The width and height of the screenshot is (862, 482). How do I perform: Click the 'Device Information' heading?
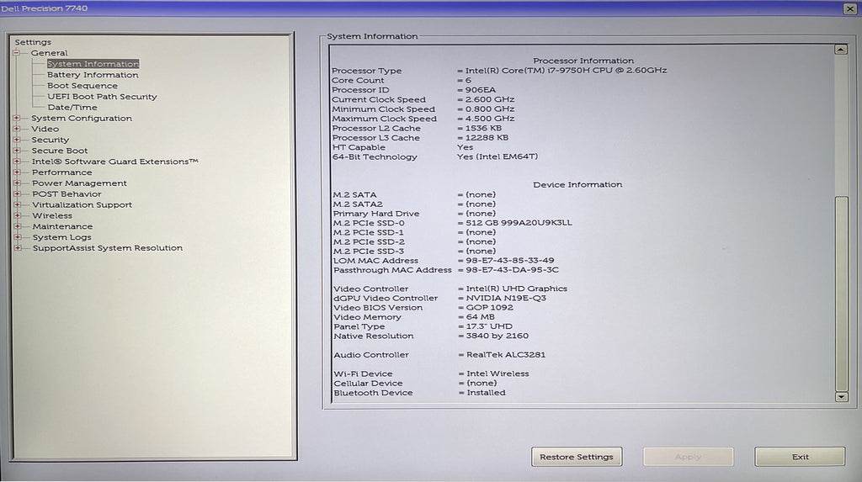click(x=577, y=185)
